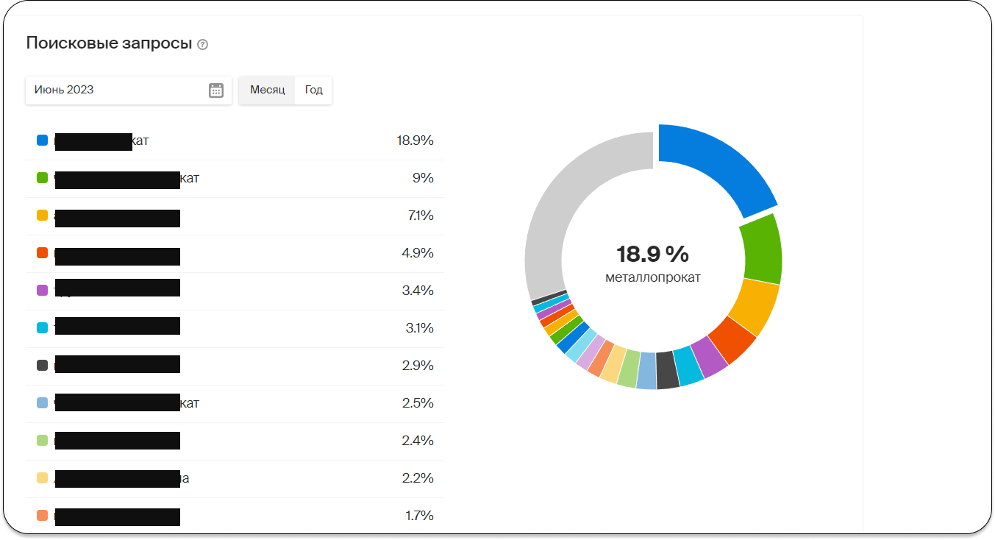Viewport: 995px width, 540px height.
Task: Click the 1.7% salmon orange query row
Action: 235,516
